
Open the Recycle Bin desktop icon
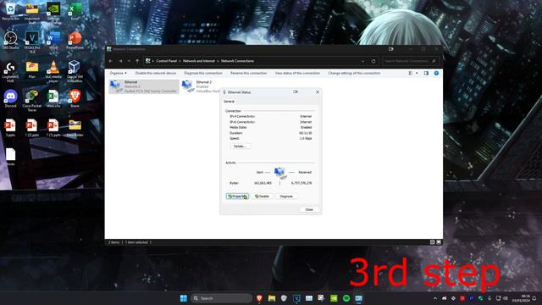tap(10, 10)
